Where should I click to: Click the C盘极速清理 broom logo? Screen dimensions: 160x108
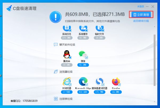9,8
